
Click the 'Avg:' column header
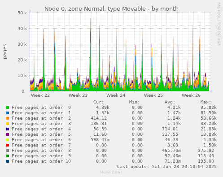coord(170,102)
